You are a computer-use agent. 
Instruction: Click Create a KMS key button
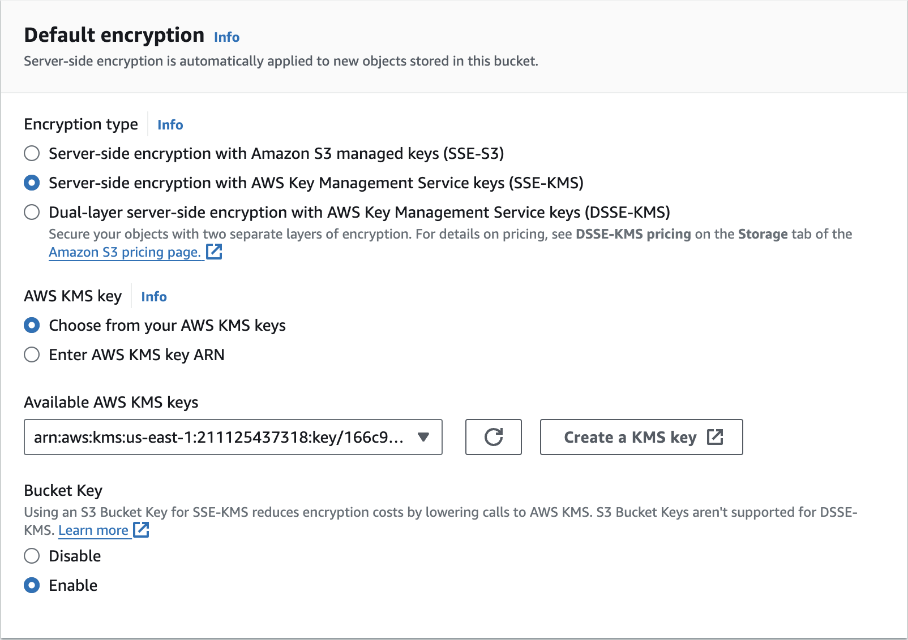[641, 437]
